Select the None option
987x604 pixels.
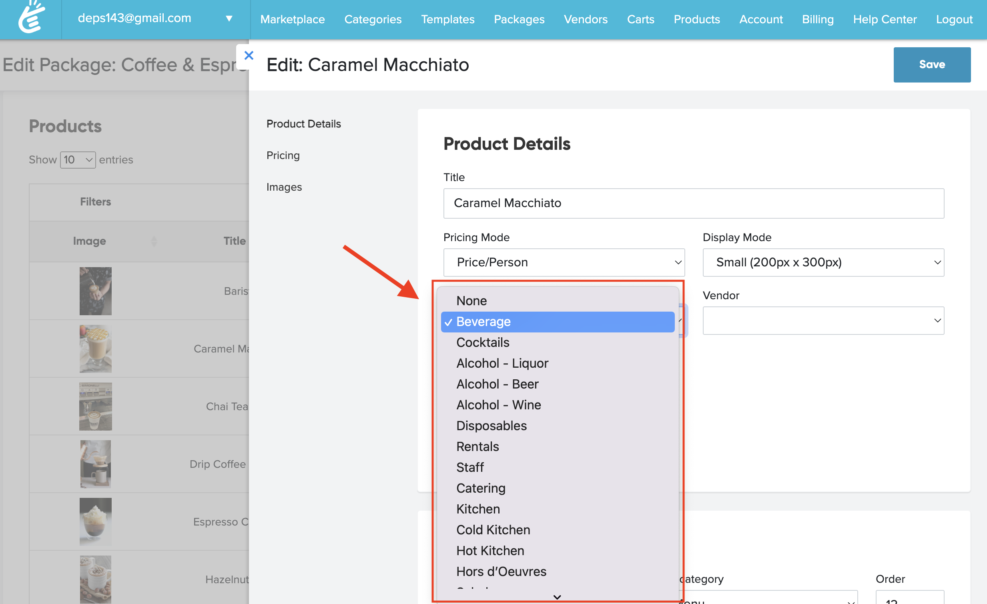click(471, 300)
